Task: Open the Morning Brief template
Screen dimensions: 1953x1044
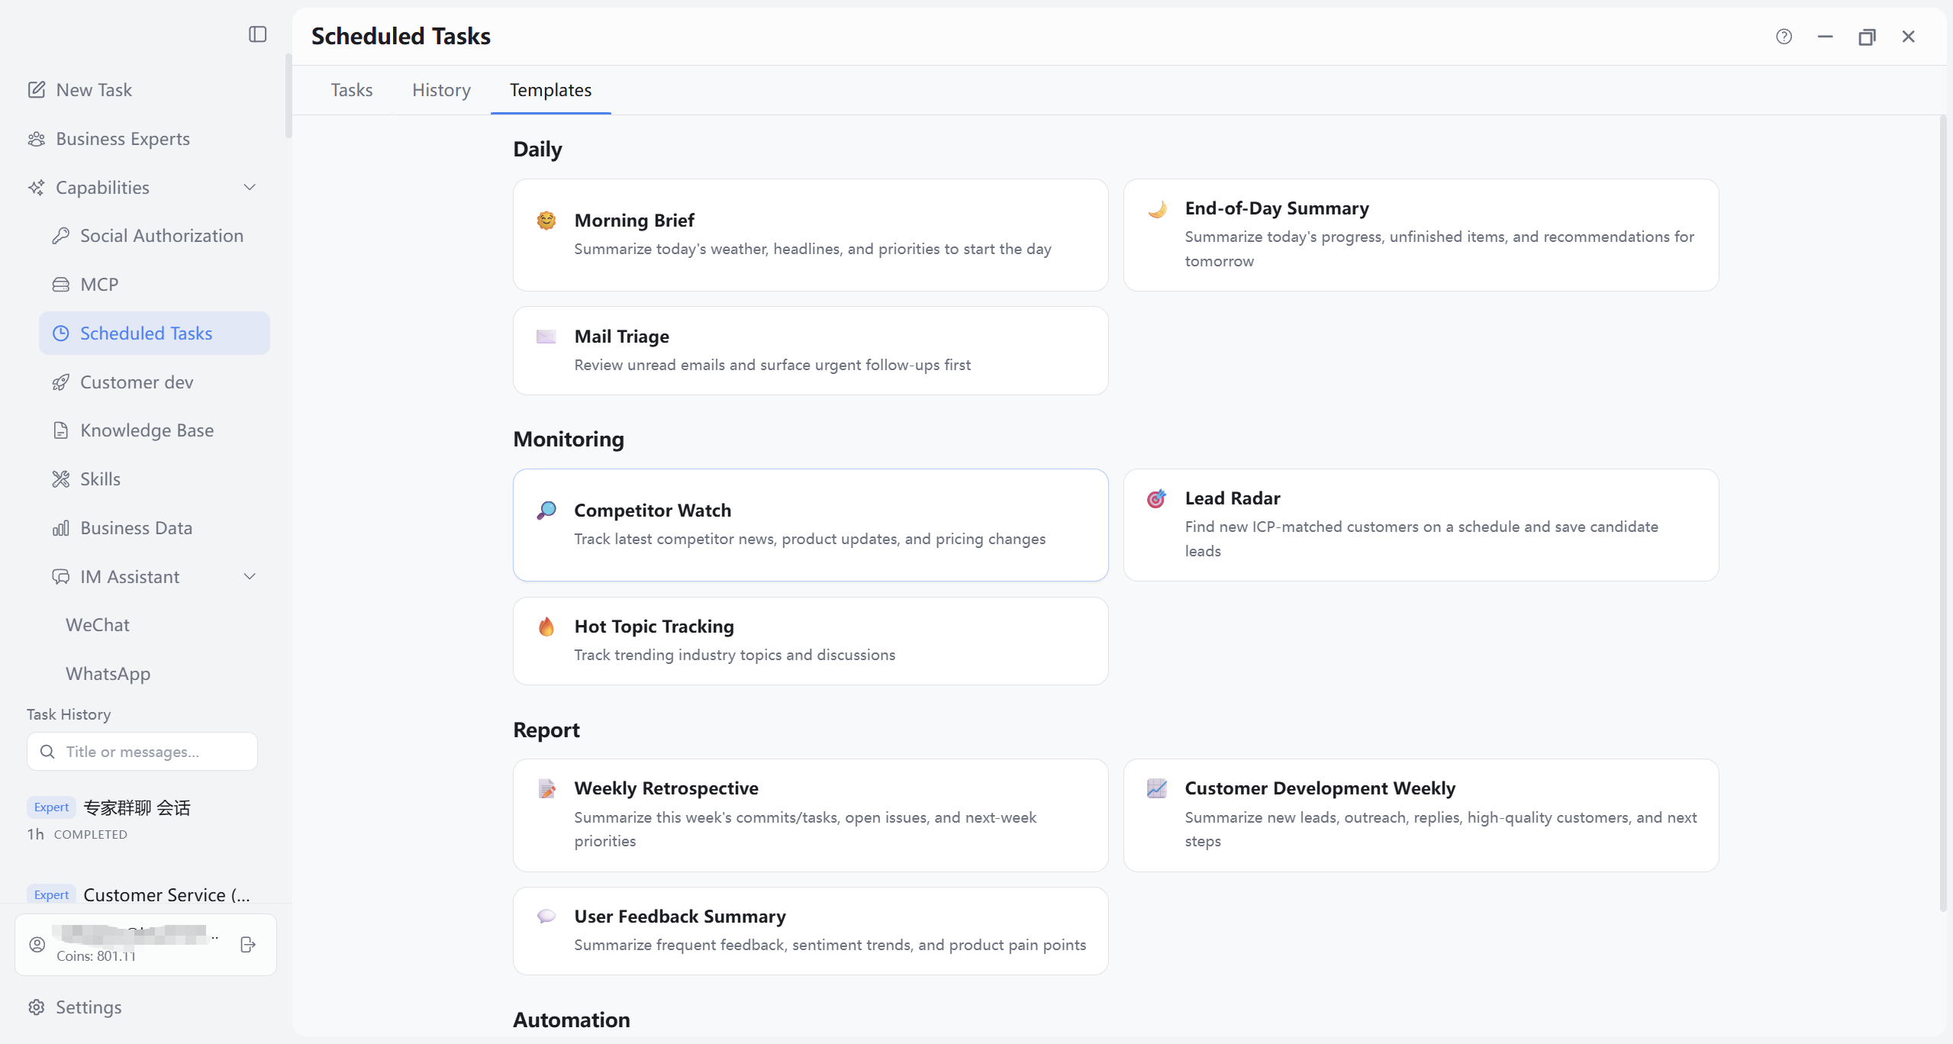Action: point(811,235)
